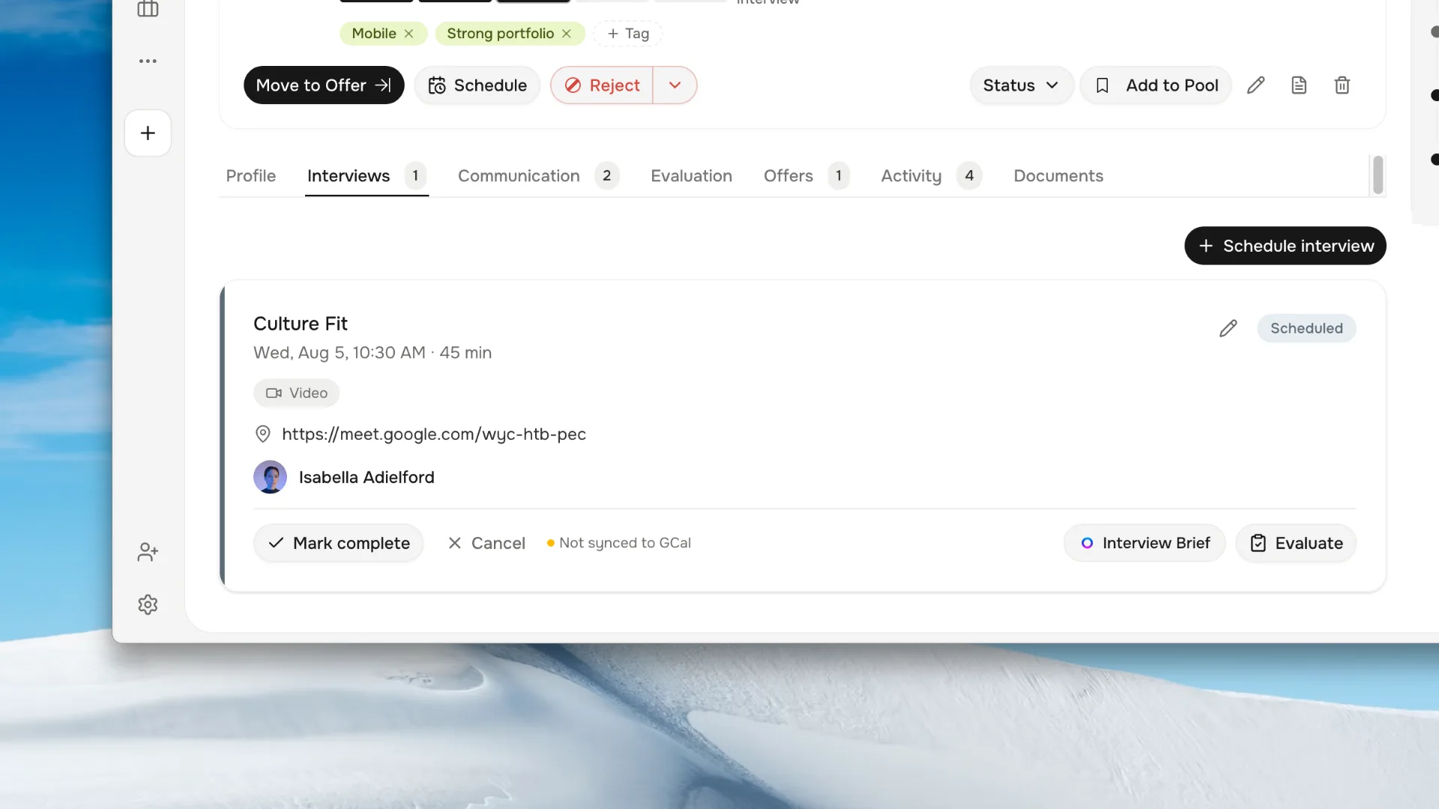
Task: Open the Interview Brief
Action: click(x=1144, y=543)
